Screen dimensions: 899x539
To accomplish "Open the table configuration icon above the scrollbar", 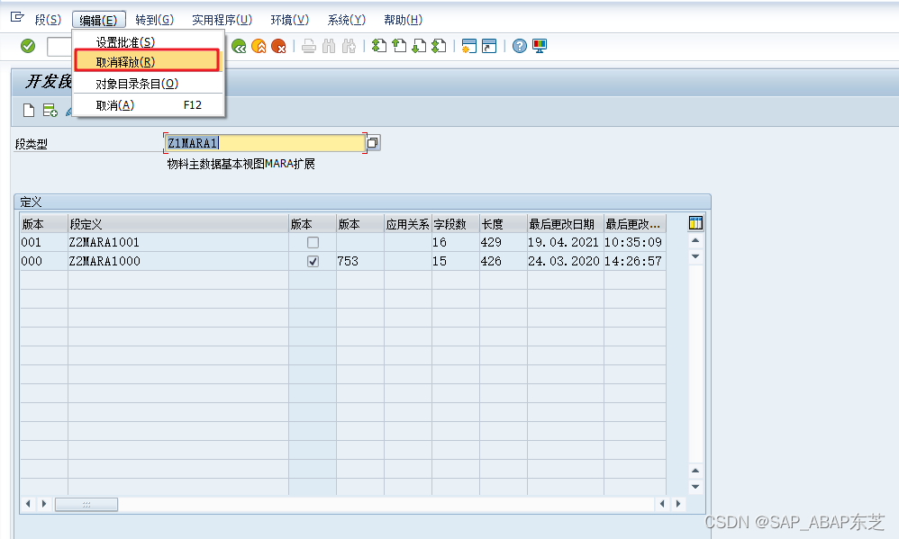I will [695, 222].
